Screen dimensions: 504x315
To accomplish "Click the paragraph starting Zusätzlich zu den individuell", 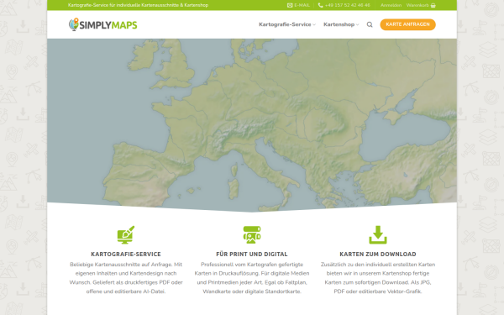I will [x=378, y=278].
